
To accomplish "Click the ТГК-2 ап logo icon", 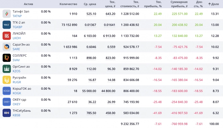I will (7, 25).
